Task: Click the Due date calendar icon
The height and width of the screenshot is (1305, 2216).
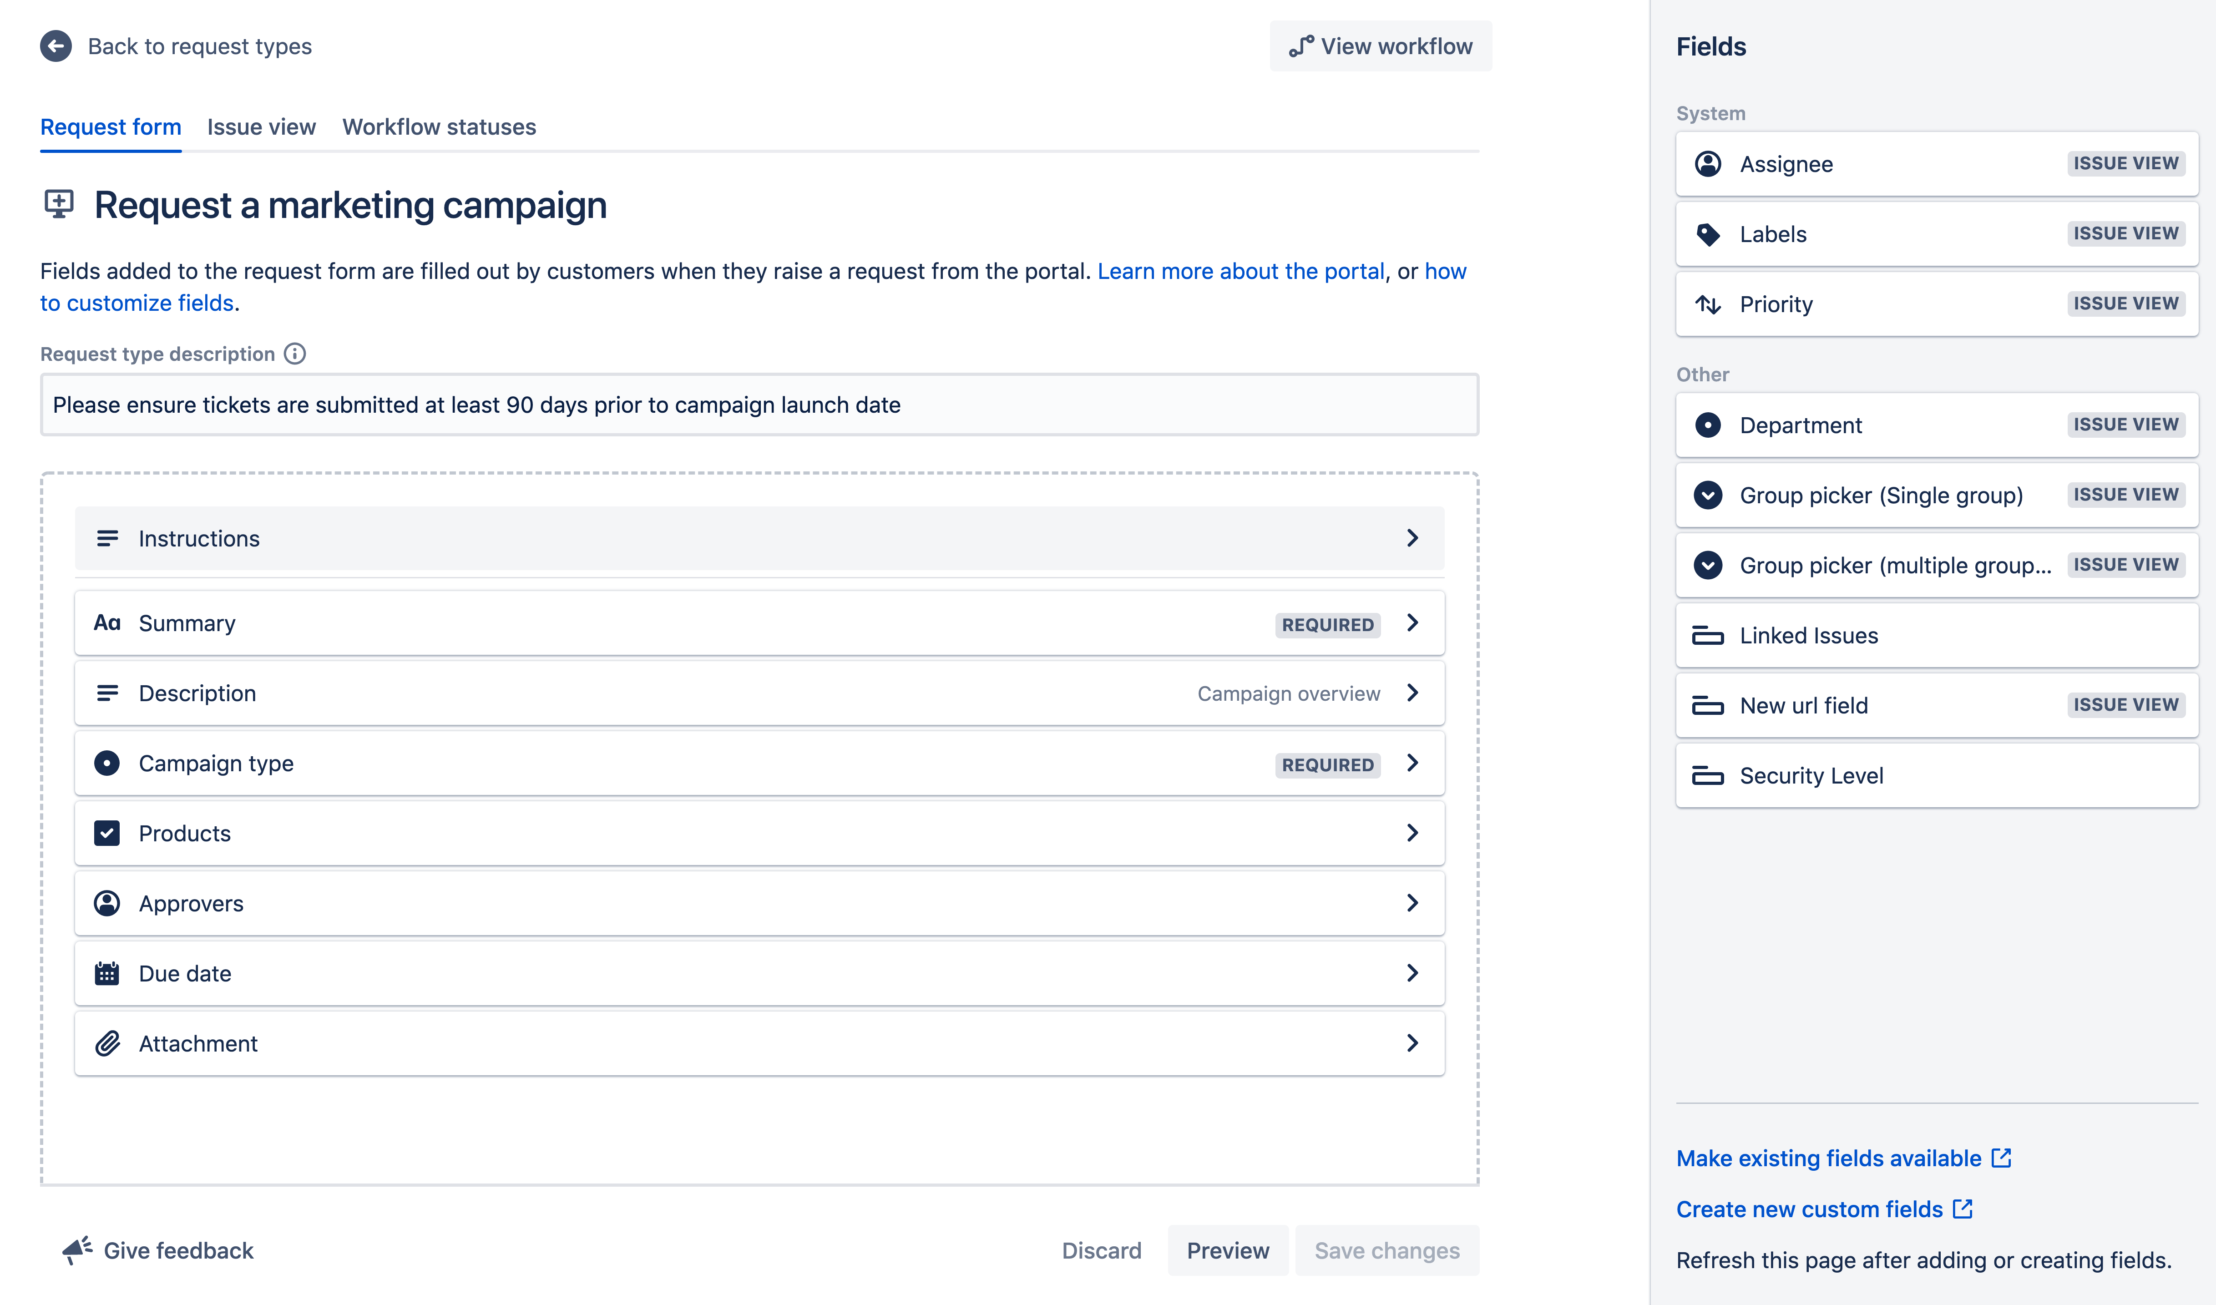Action: (107, 973)
